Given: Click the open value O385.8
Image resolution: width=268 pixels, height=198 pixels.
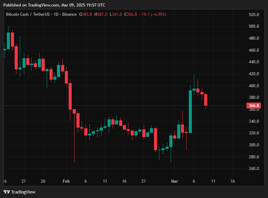Looking at the screenshot, I should pos(85,14).
